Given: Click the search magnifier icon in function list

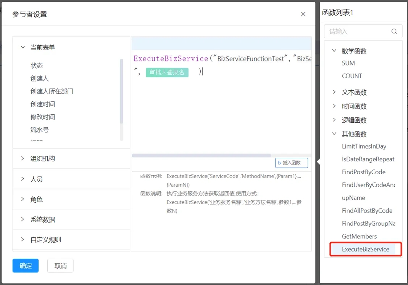Looking at the screenshot, I should pos(394,32).
